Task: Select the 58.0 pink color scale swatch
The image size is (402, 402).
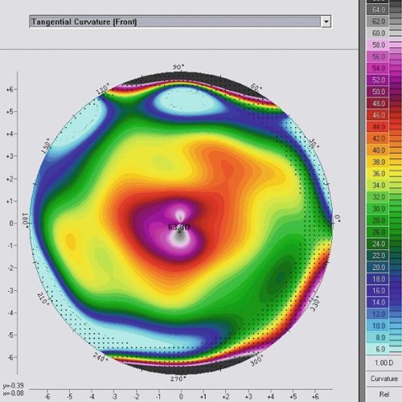Action: [378, 45]
